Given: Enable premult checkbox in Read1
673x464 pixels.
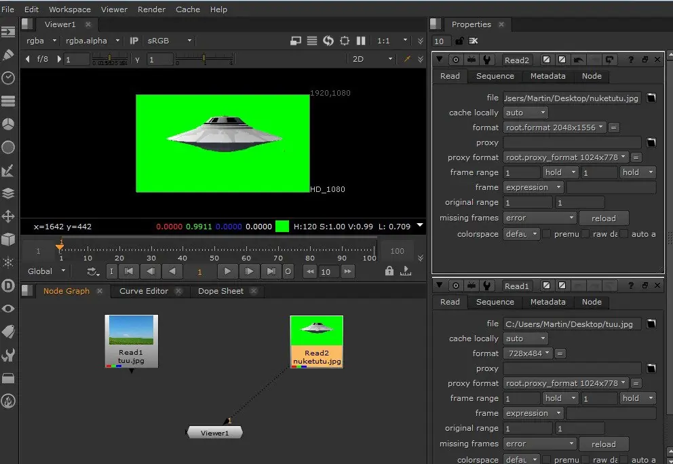Looking at the screenshot, I should [x=547, y=460].
